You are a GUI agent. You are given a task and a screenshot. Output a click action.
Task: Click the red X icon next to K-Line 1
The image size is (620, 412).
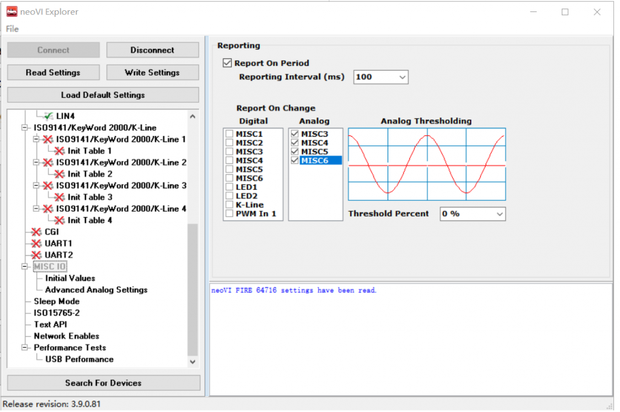pyautogui.click(x=48, y=139)
